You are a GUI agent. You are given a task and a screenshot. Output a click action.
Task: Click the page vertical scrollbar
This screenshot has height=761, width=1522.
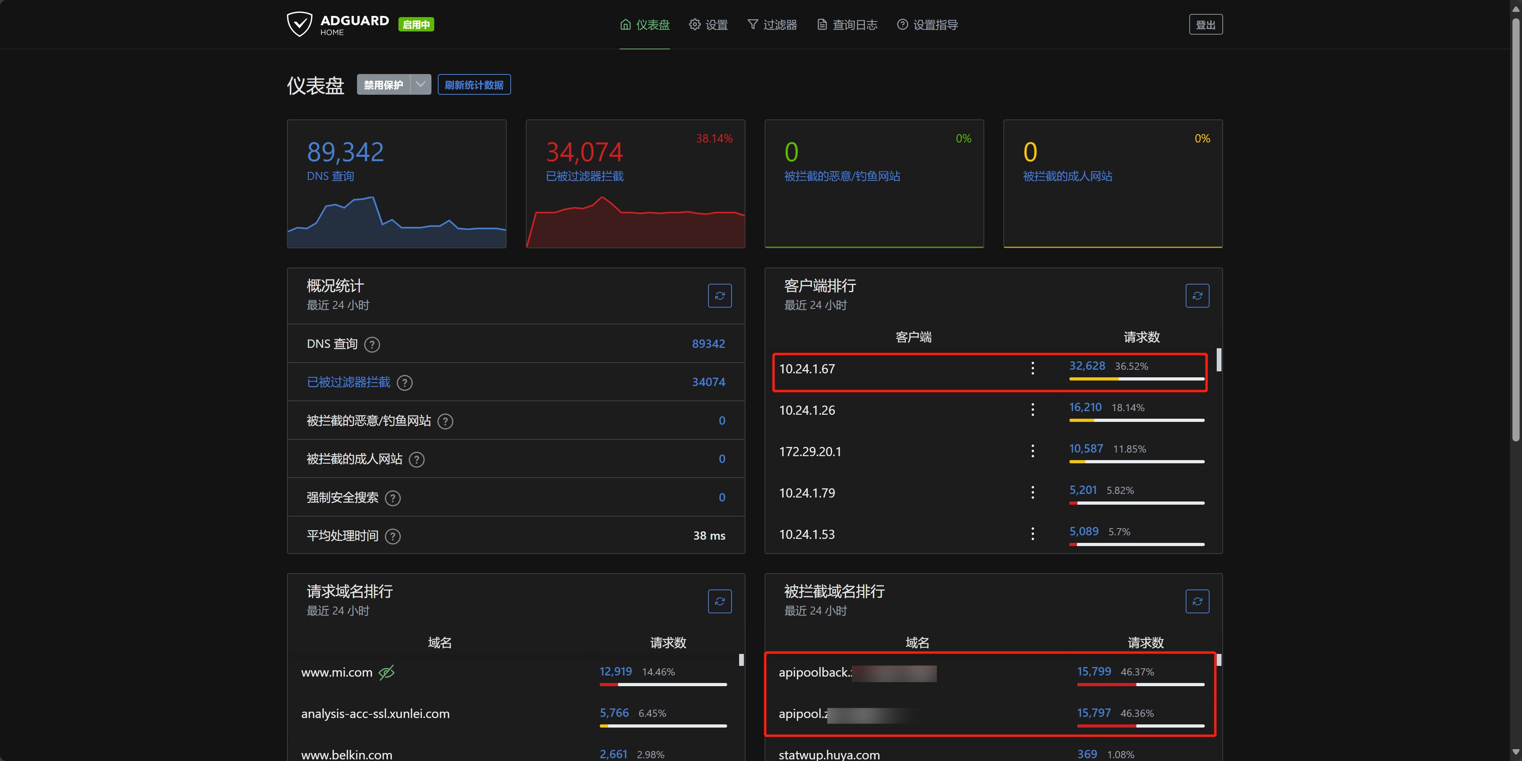tap(1515, 230)
